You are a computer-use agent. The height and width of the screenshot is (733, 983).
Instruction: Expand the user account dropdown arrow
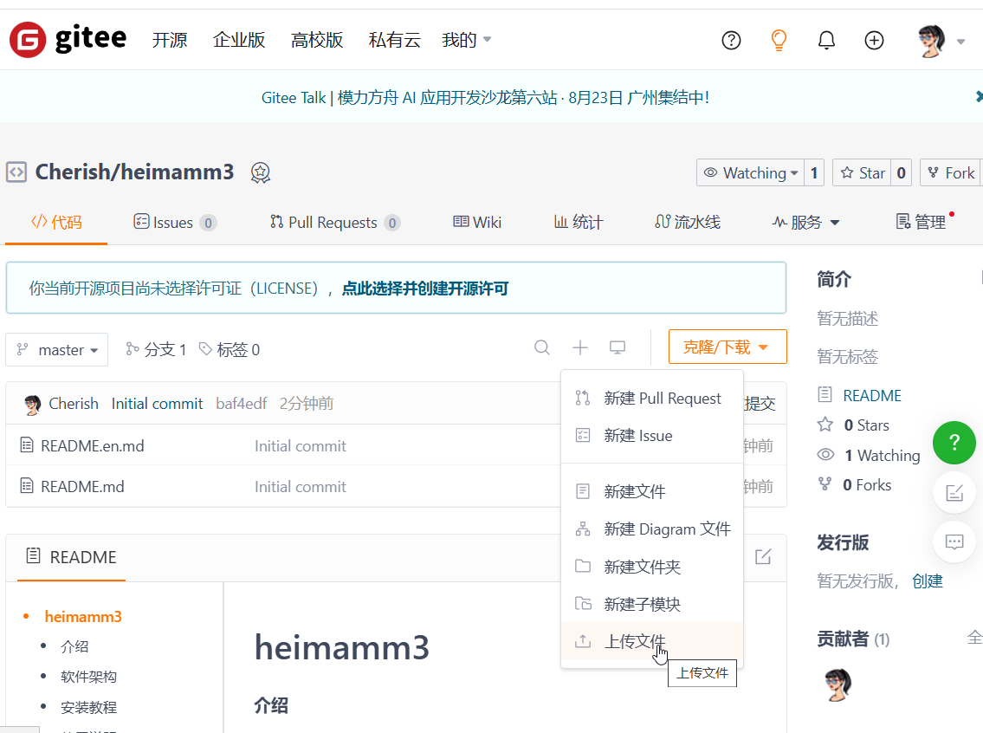(960, 42)
